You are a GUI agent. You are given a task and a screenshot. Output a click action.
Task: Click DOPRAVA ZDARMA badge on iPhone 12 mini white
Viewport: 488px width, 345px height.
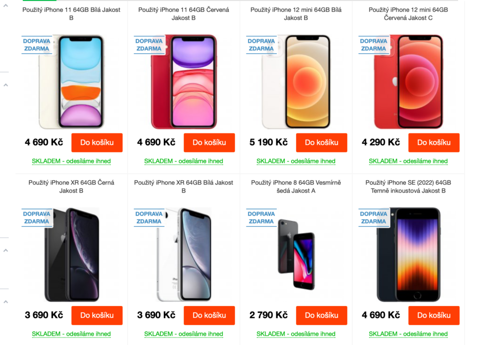[x=261, y=45]
